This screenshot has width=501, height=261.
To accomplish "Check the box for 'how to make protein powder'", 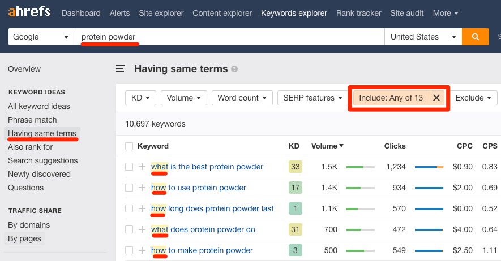I will [129, 250].
